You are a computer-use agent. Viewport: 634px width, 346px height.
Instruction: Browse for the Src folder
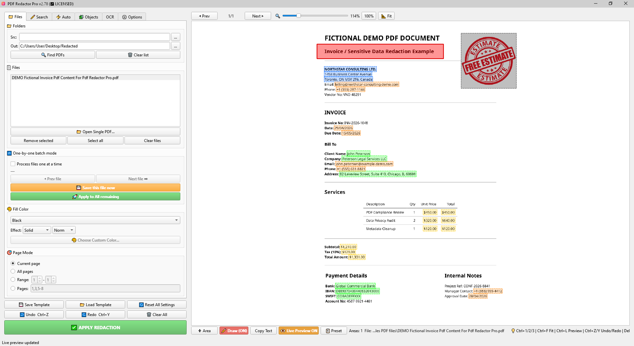pos(176,37)
